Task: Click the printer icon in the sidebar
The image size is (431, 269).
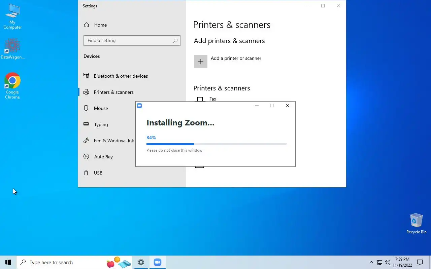Action: pyautogui.click(x=86, y=92)
